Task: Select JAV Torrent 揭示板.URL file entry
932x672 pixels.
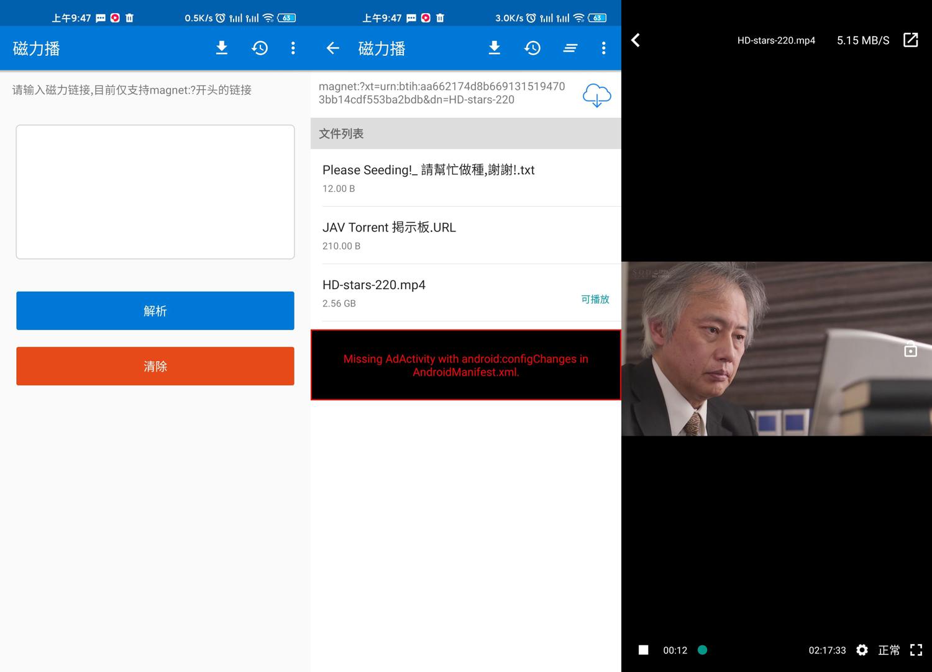Action: pos(435,235)
